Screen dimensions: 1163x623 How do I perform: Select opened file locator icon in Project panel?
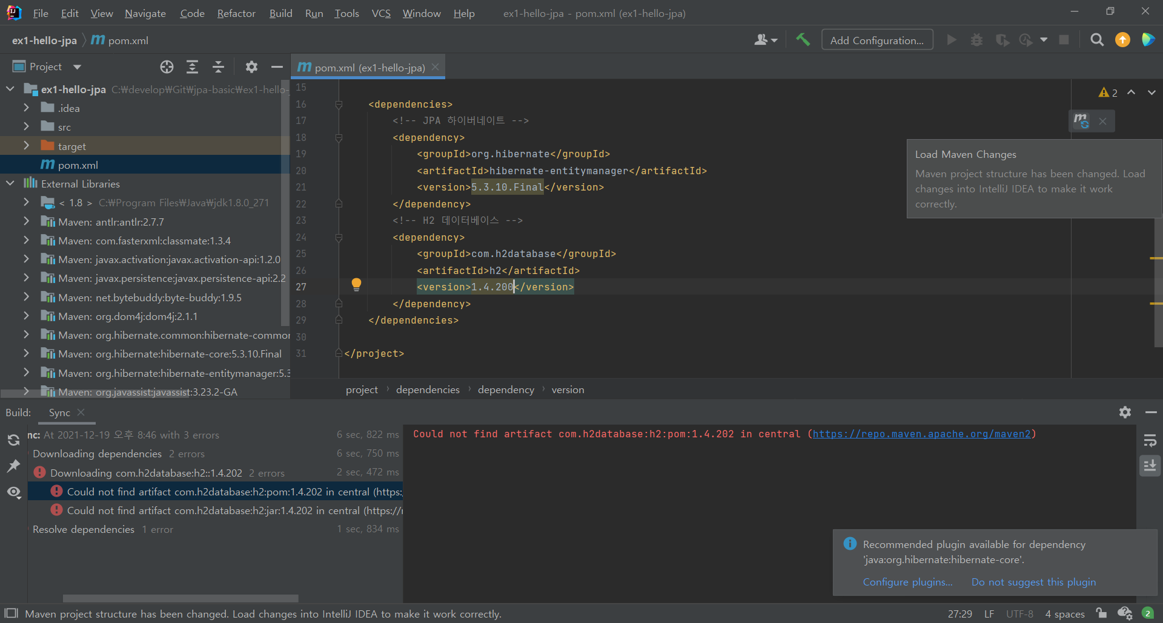click(167, 67)
